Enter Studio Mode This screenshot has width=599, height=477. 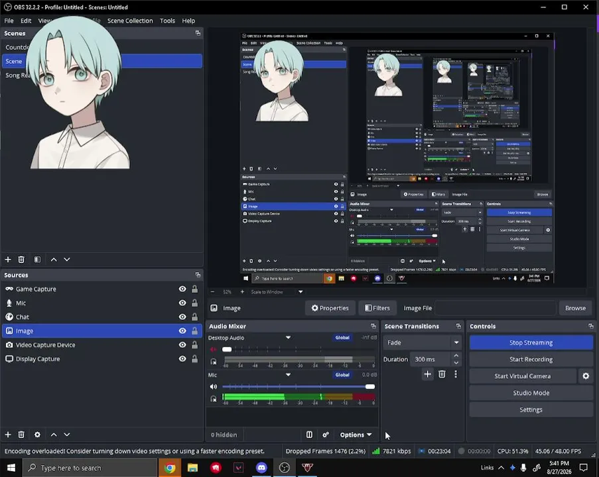click(x=531, y=393)
